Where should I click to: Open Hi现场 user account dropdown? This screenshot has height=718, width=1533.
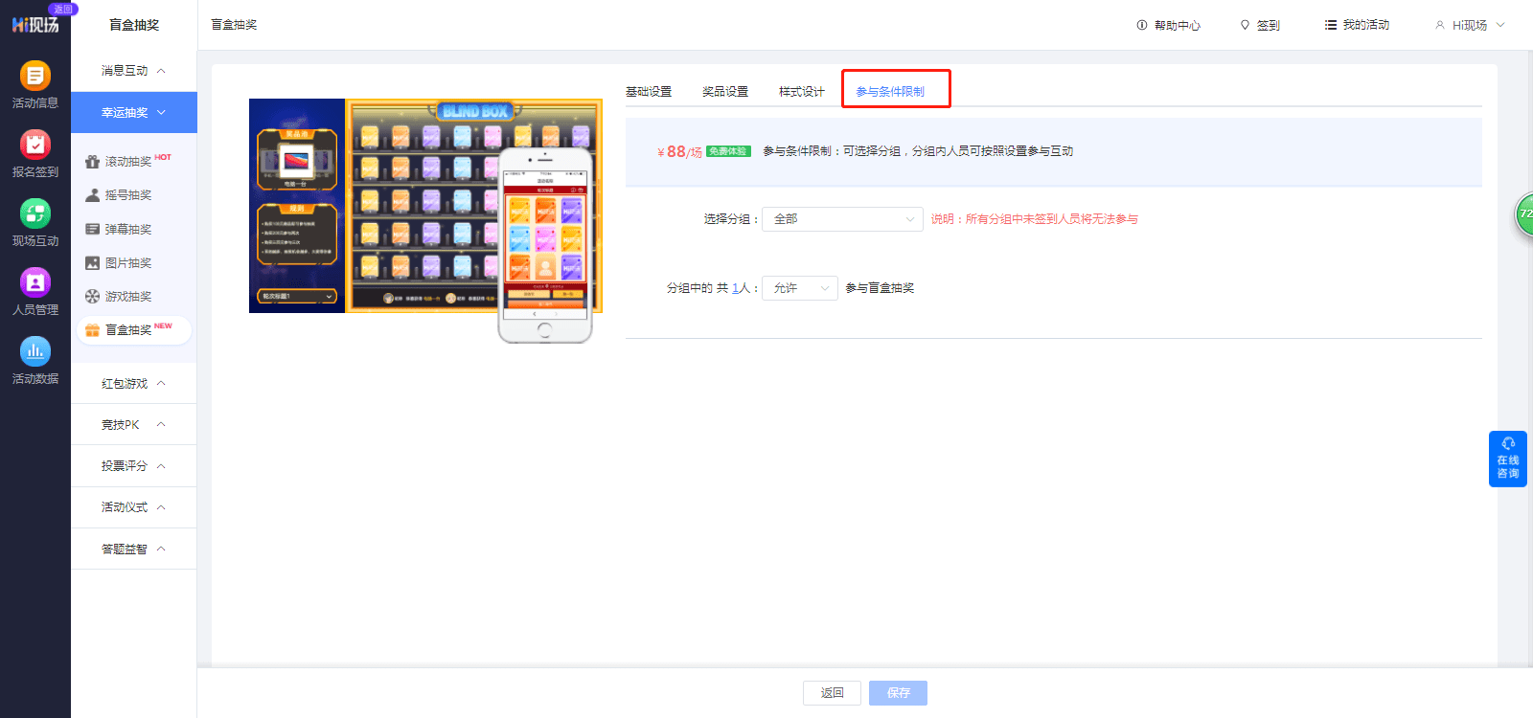[1470, 26]
